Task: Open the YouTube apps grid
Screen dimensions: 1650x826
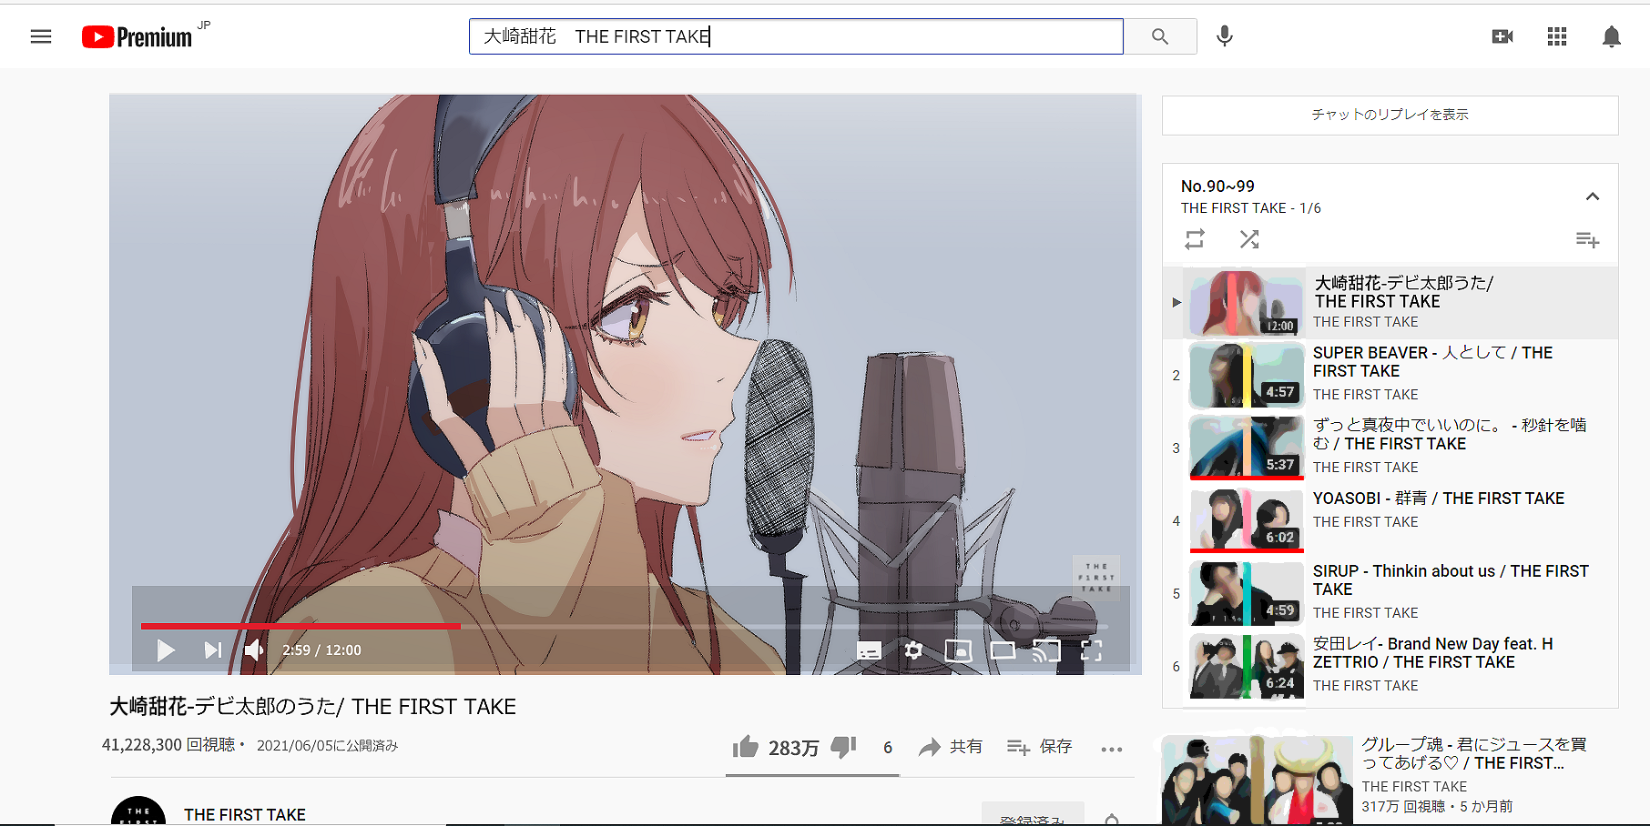Action: pos(1557,36)
